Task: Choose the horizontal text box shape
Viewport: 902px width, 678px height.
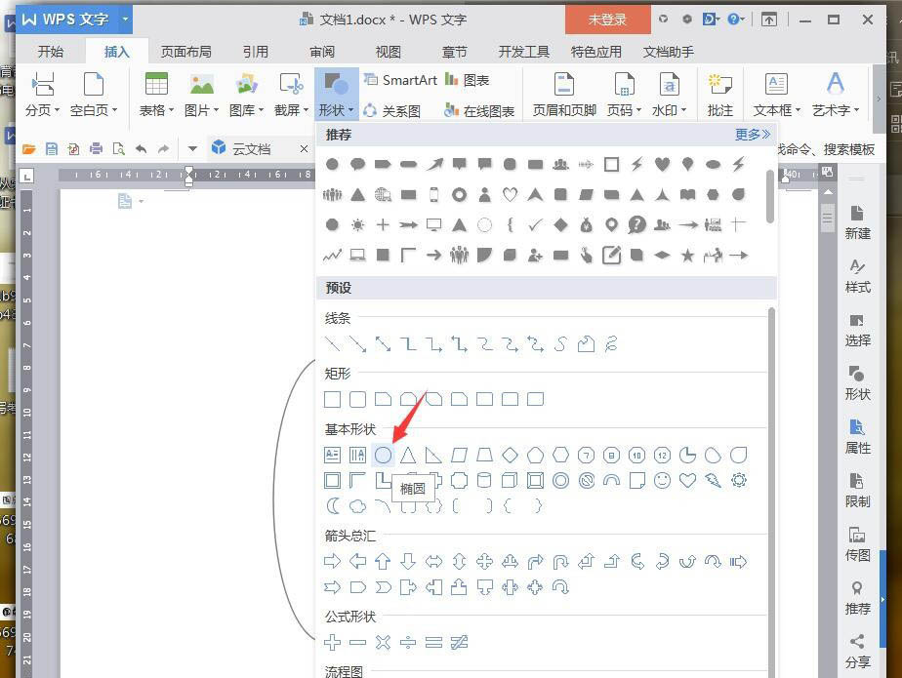Action: point(333,456)
